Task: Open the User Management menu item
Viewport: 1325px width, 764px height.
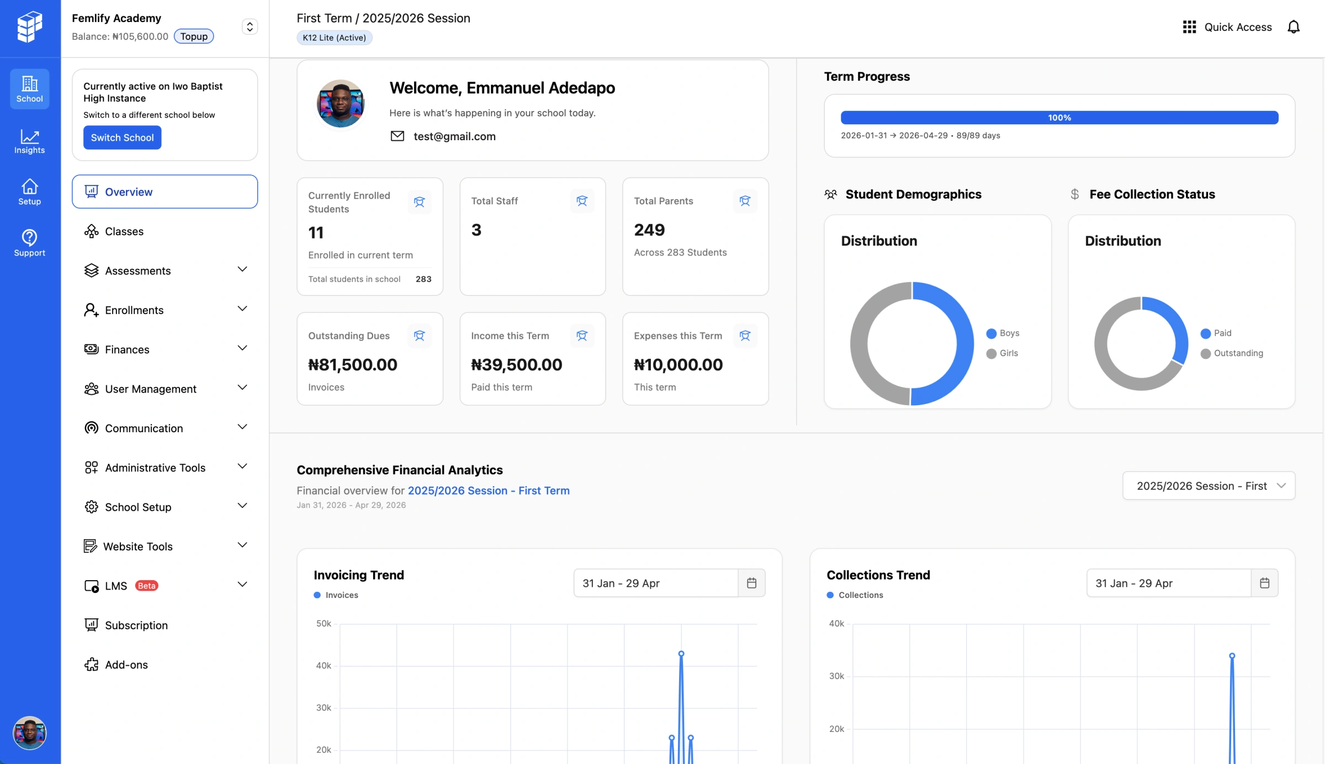Action: point(165,389)
